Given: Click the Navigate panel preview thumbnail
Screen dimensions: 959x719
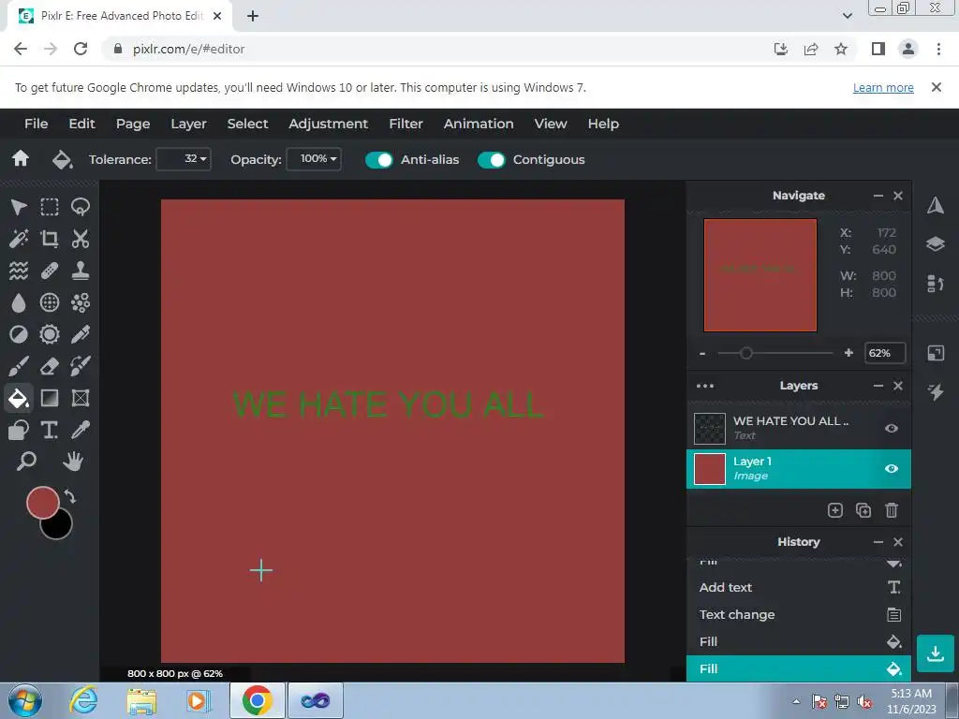Looking at the screenshot, I should tap(760, 275).
